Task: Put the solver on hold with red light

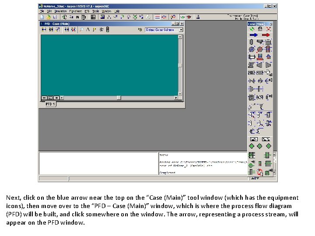Action: (189, 17)
